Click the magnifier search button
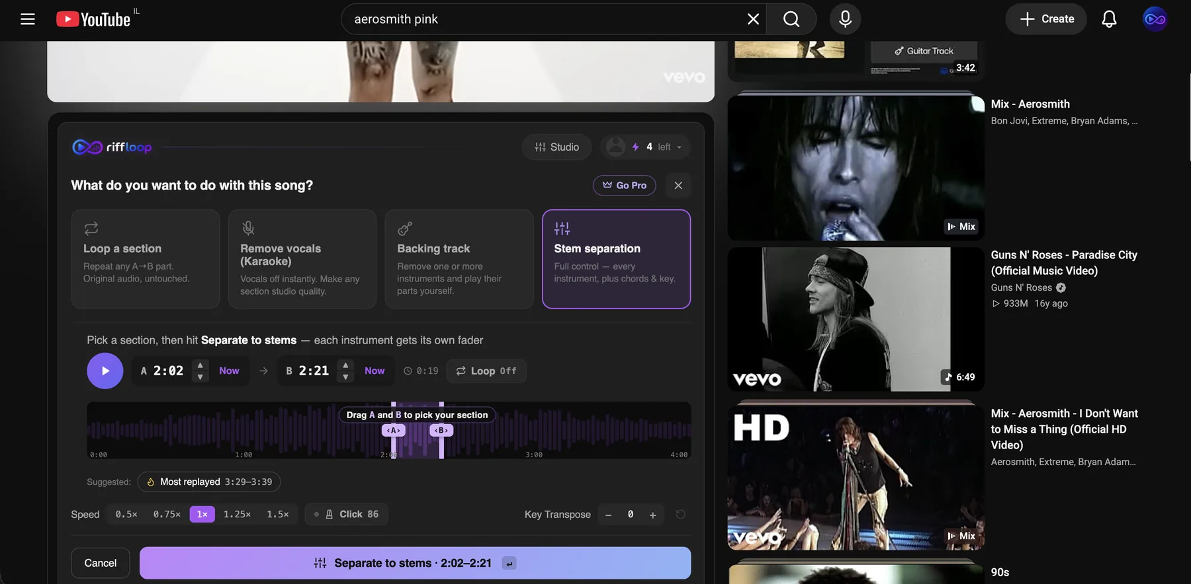The image size is (1191, 584). pyautogui.click(x=791, y=19)
